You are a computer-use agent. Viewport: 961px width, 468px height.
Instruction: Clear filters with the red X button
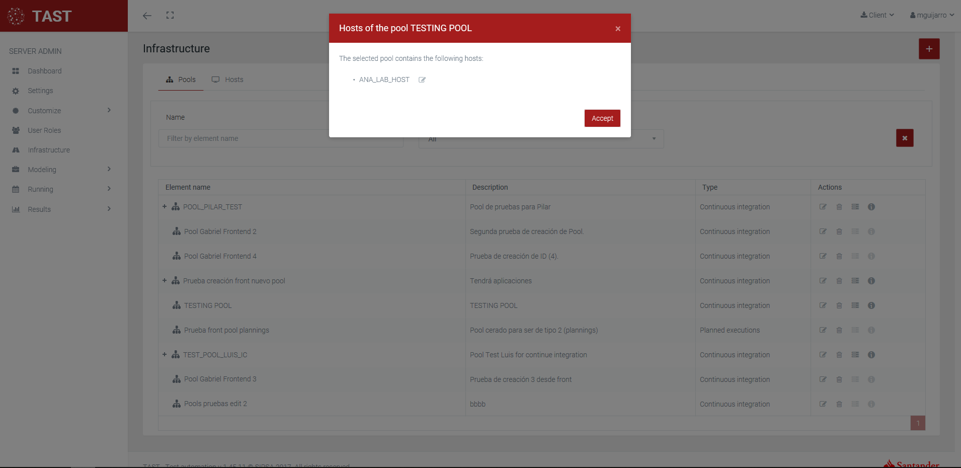pyautogui.click(x=904, y=138)
